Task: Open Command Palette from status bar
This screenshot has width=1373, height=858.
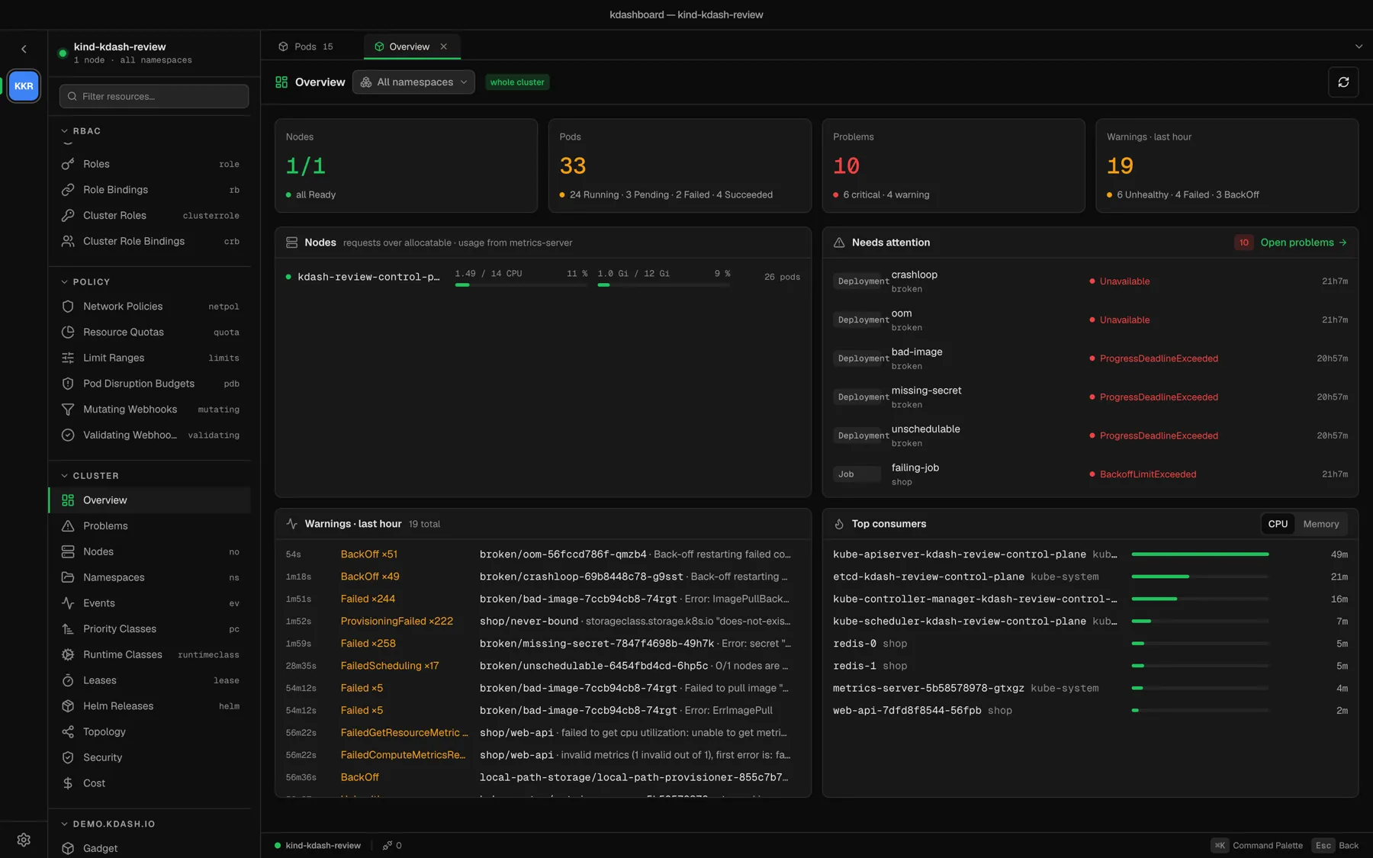Action: [x=1257, y=845]
